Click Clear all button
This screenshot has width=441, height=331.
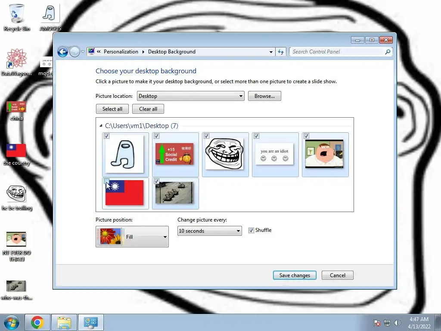click(148, 109)
